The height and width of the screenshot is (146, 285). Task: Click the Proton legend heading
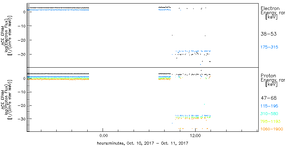269,76
